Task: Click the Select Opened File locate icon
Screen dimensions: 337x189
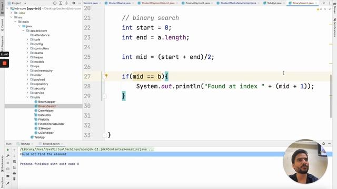Action: coord(55,3)
